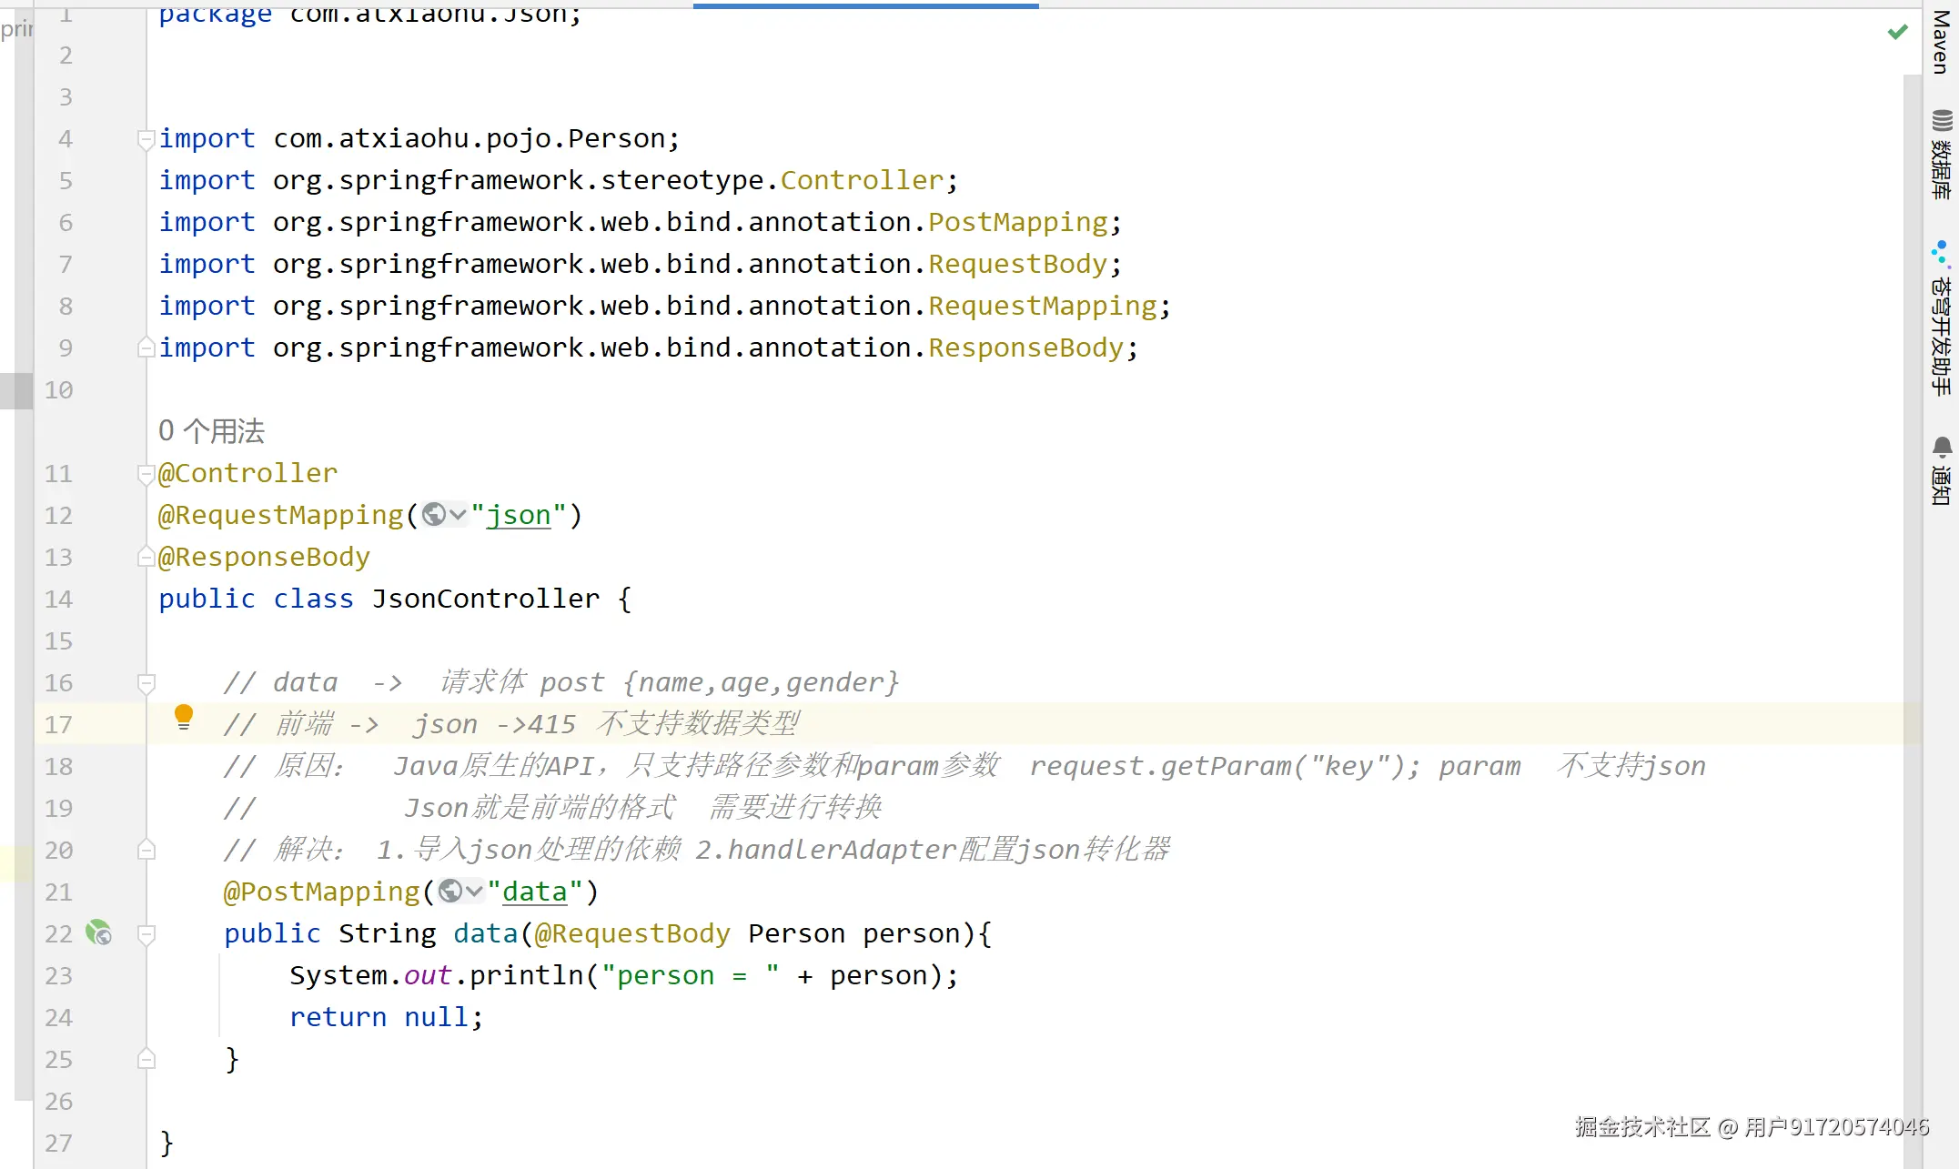Screen dimensions: 1959x1169
Task: Click the "data" mapping path link
Action: tap(535, 892)
